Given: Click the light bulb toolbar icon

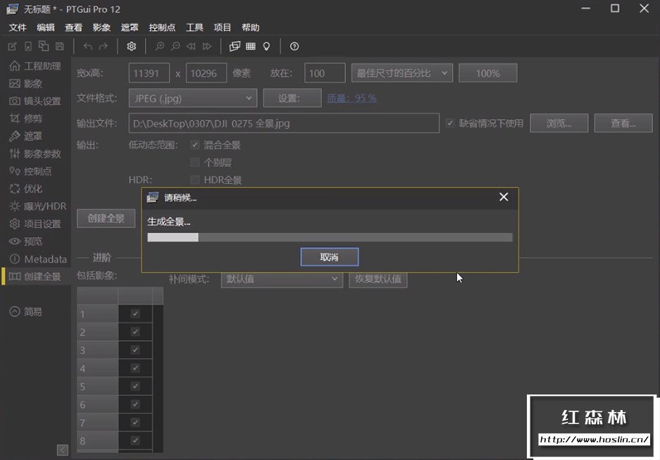Looking at the screenshot, I should [266, 46].
